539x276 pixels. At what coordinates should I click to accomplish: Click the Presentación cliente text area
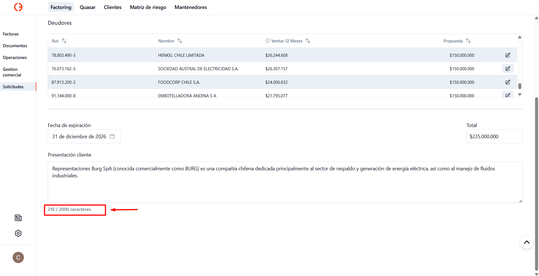[x=285, y=182]
